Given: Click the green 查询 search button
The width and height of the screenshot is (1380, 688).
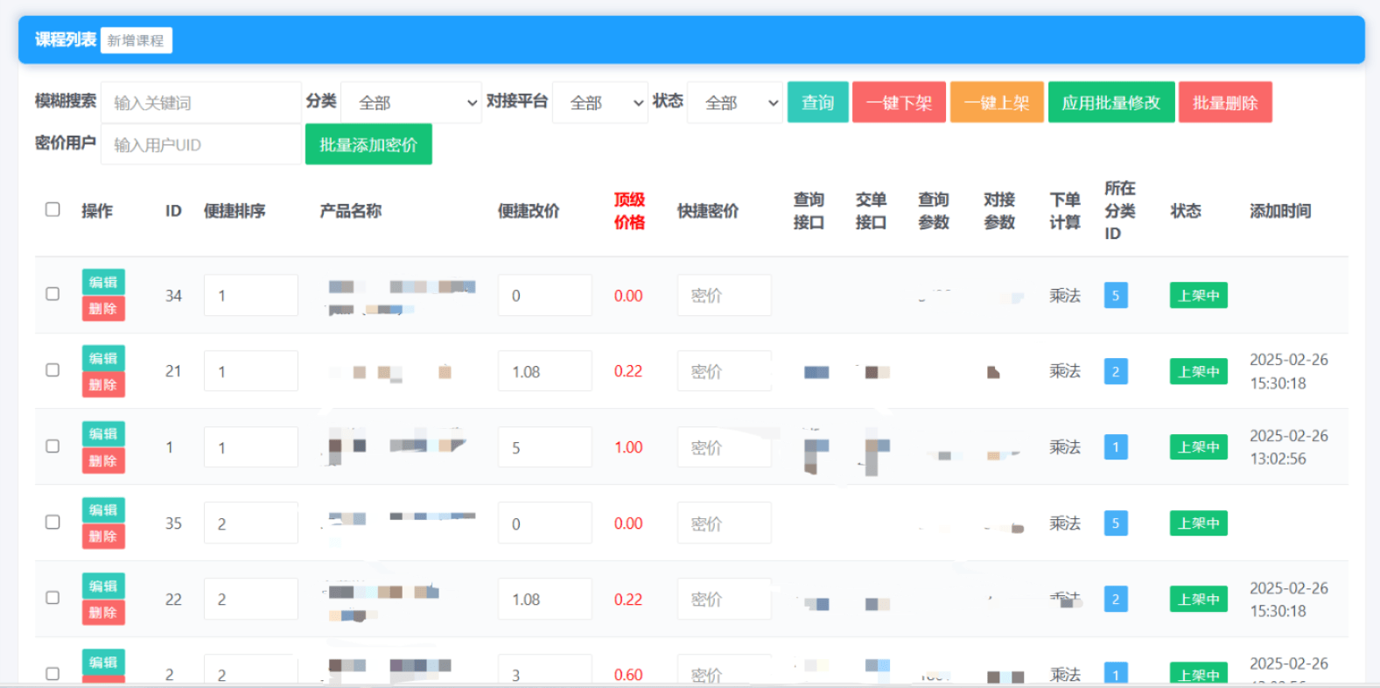Looking at the screenshot, I should coord(817,102).
